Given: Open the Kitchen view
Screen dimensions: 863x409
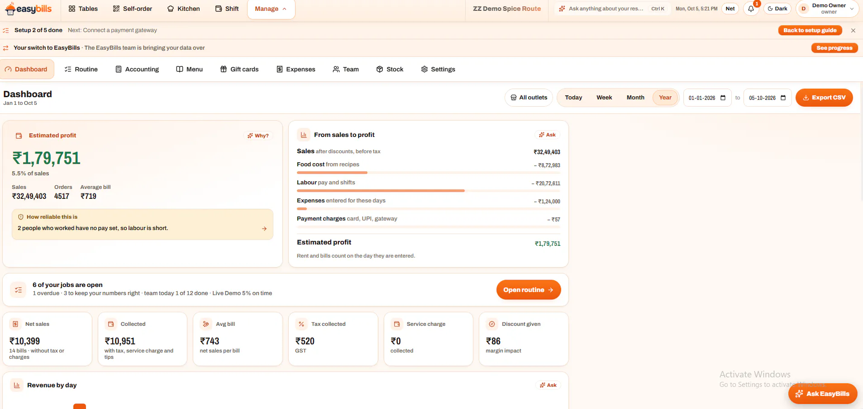Looking at the screenshot, I should tap(184, 9).
